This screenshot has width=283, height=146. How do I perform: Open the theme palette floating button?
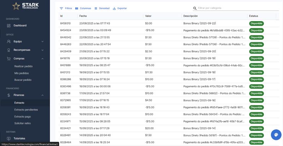pos(276,135)
